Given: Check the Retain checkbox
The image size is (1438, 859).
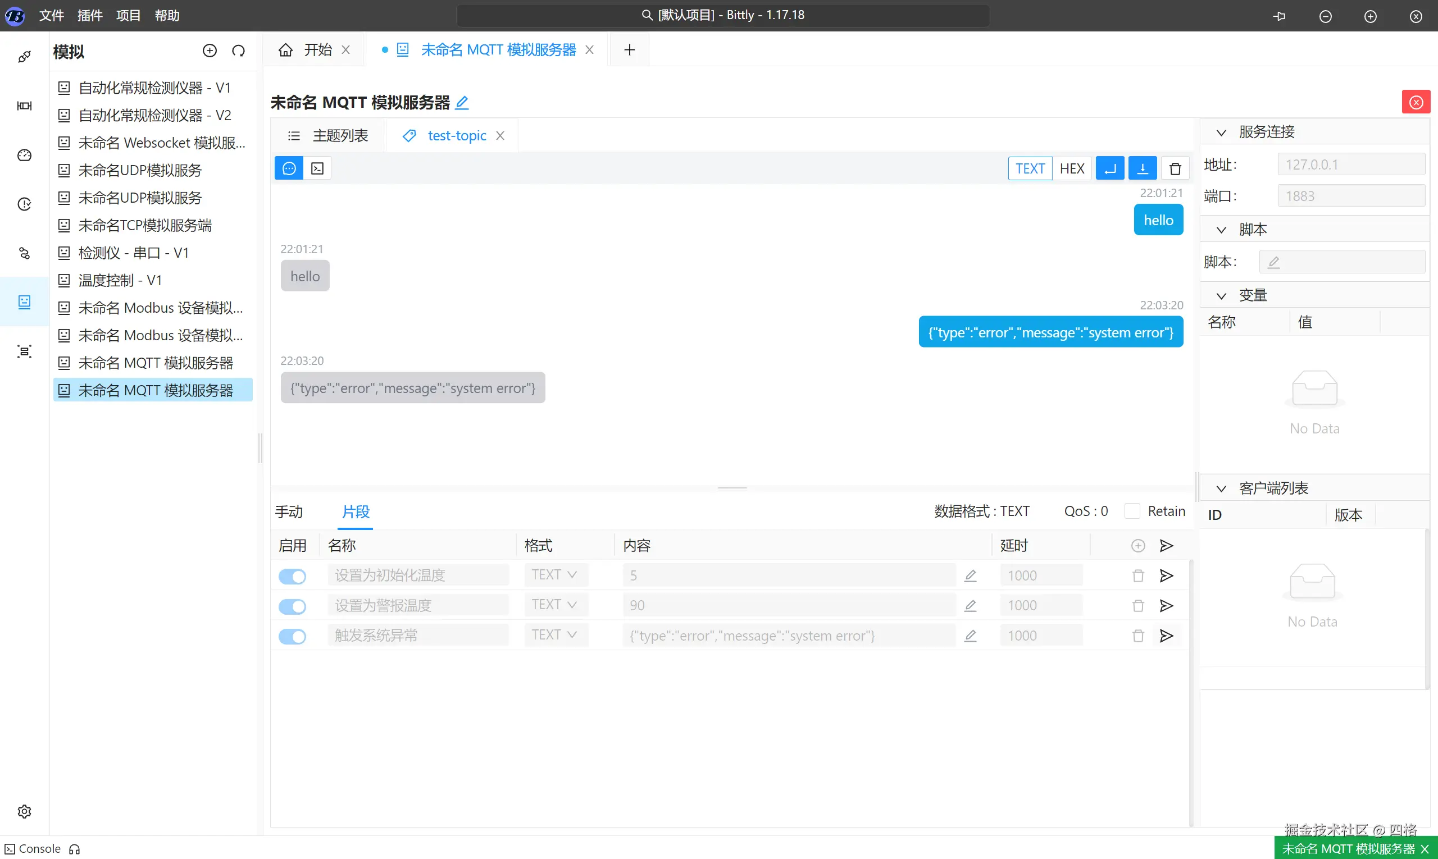Looking at the screenshot, I should pyautogui.click(x=1132, y=511).
